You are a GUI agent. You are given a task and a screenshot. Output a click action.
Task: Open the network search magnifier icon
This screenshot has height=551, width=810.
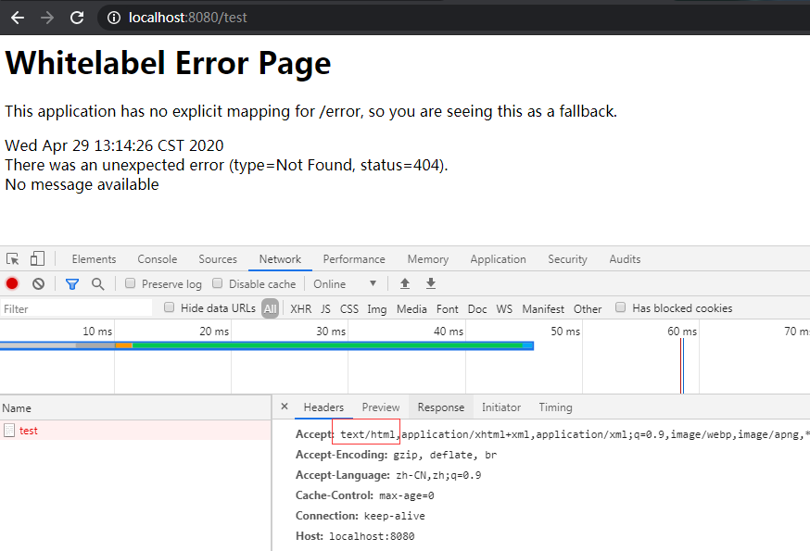pos(97,283)
